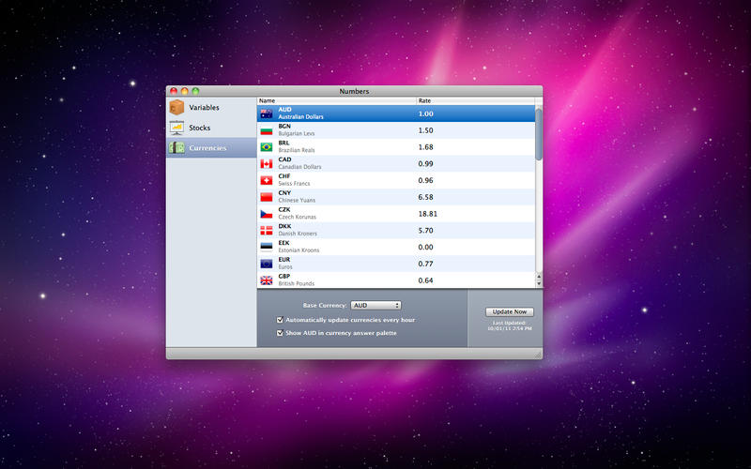Select the Danish flag icon
751x469 pixels.
tap(267, 231)
